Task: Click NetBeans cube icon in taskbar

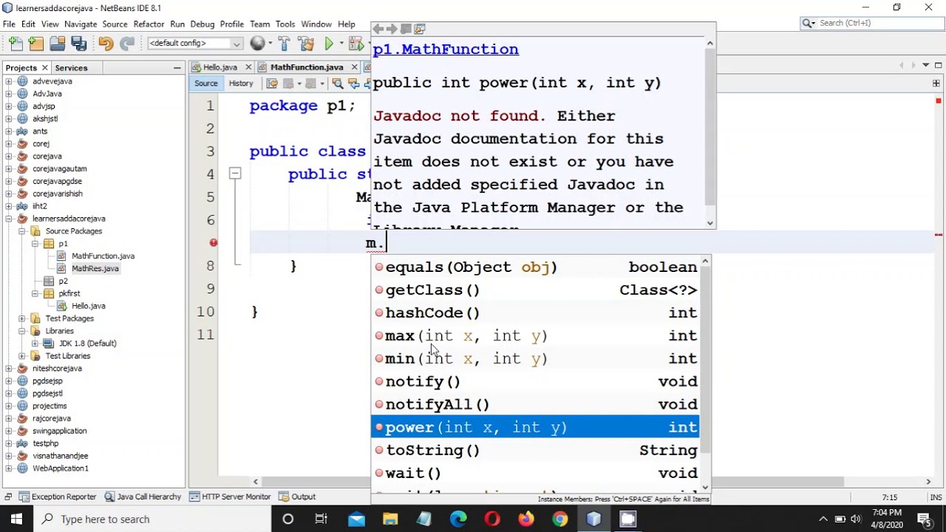Action: [594, 519]
